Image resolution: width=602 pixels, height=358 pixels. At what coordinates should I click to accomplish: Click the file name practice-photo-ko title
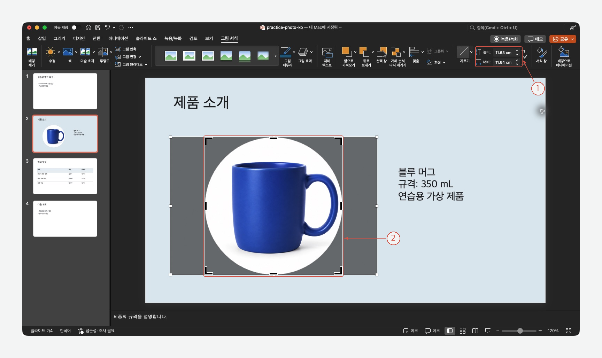coord(285,28)
